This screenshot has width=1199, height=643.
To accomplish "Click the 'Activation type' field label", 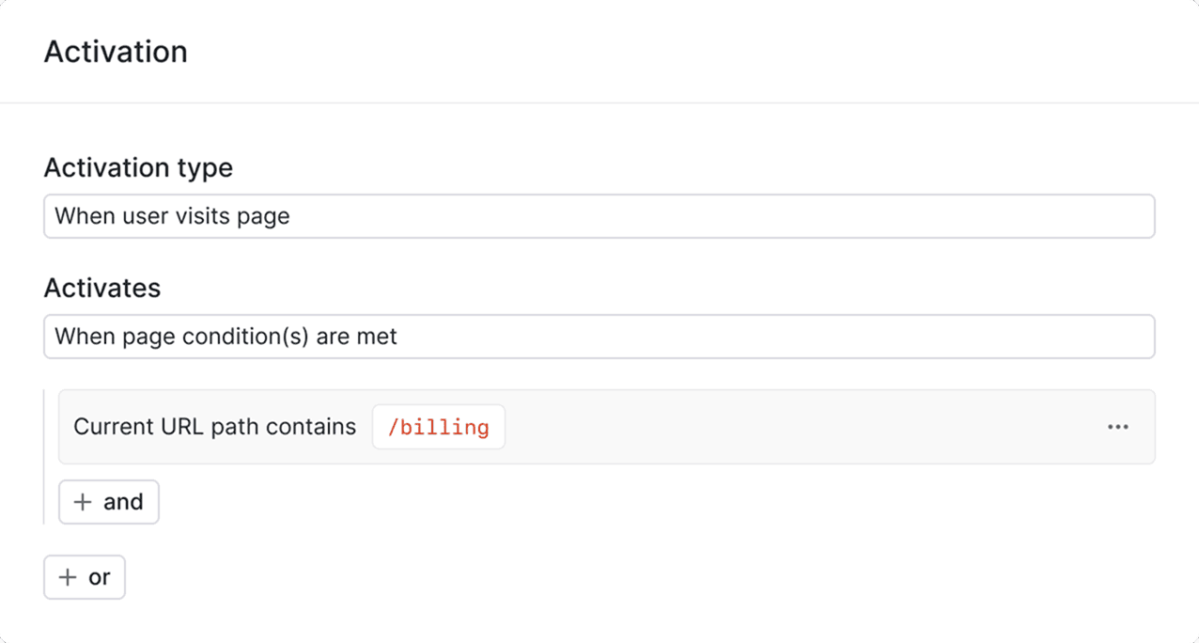I will pos(138,168).
